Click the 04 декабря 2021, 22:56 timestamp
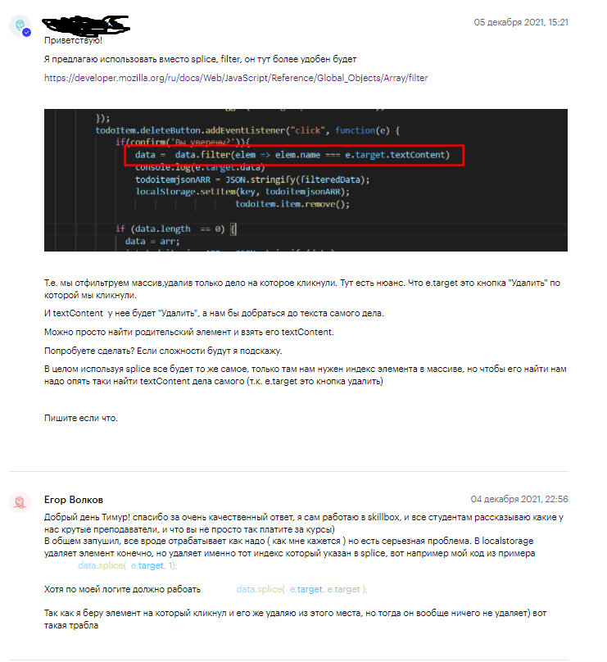The image size is (607, 662). click(519, 499)
